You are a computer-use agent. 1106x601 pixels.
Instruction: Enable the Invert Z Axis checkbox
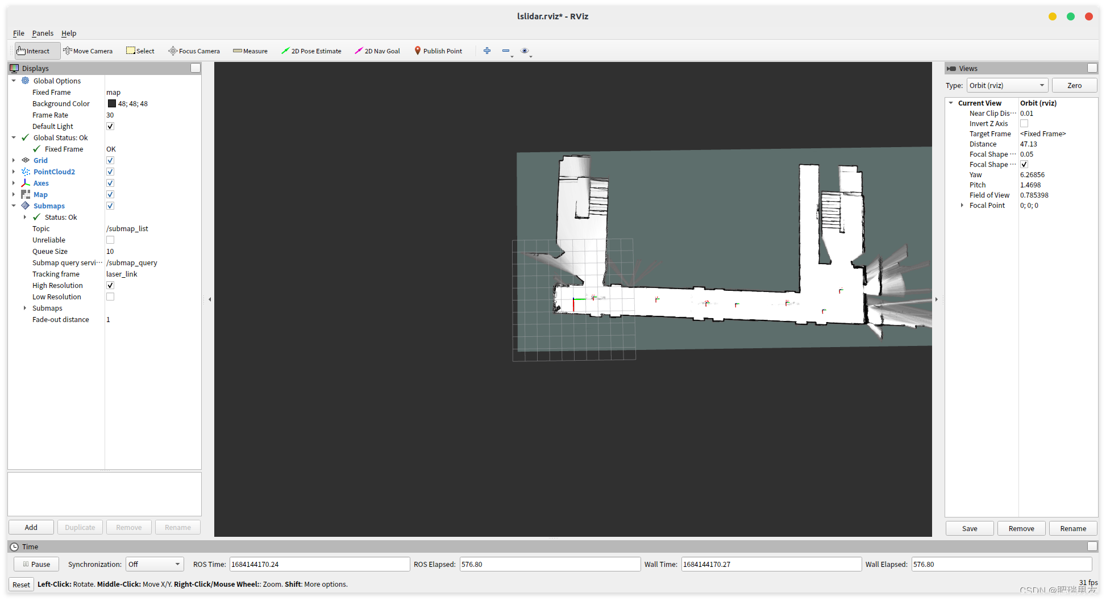1024,123
